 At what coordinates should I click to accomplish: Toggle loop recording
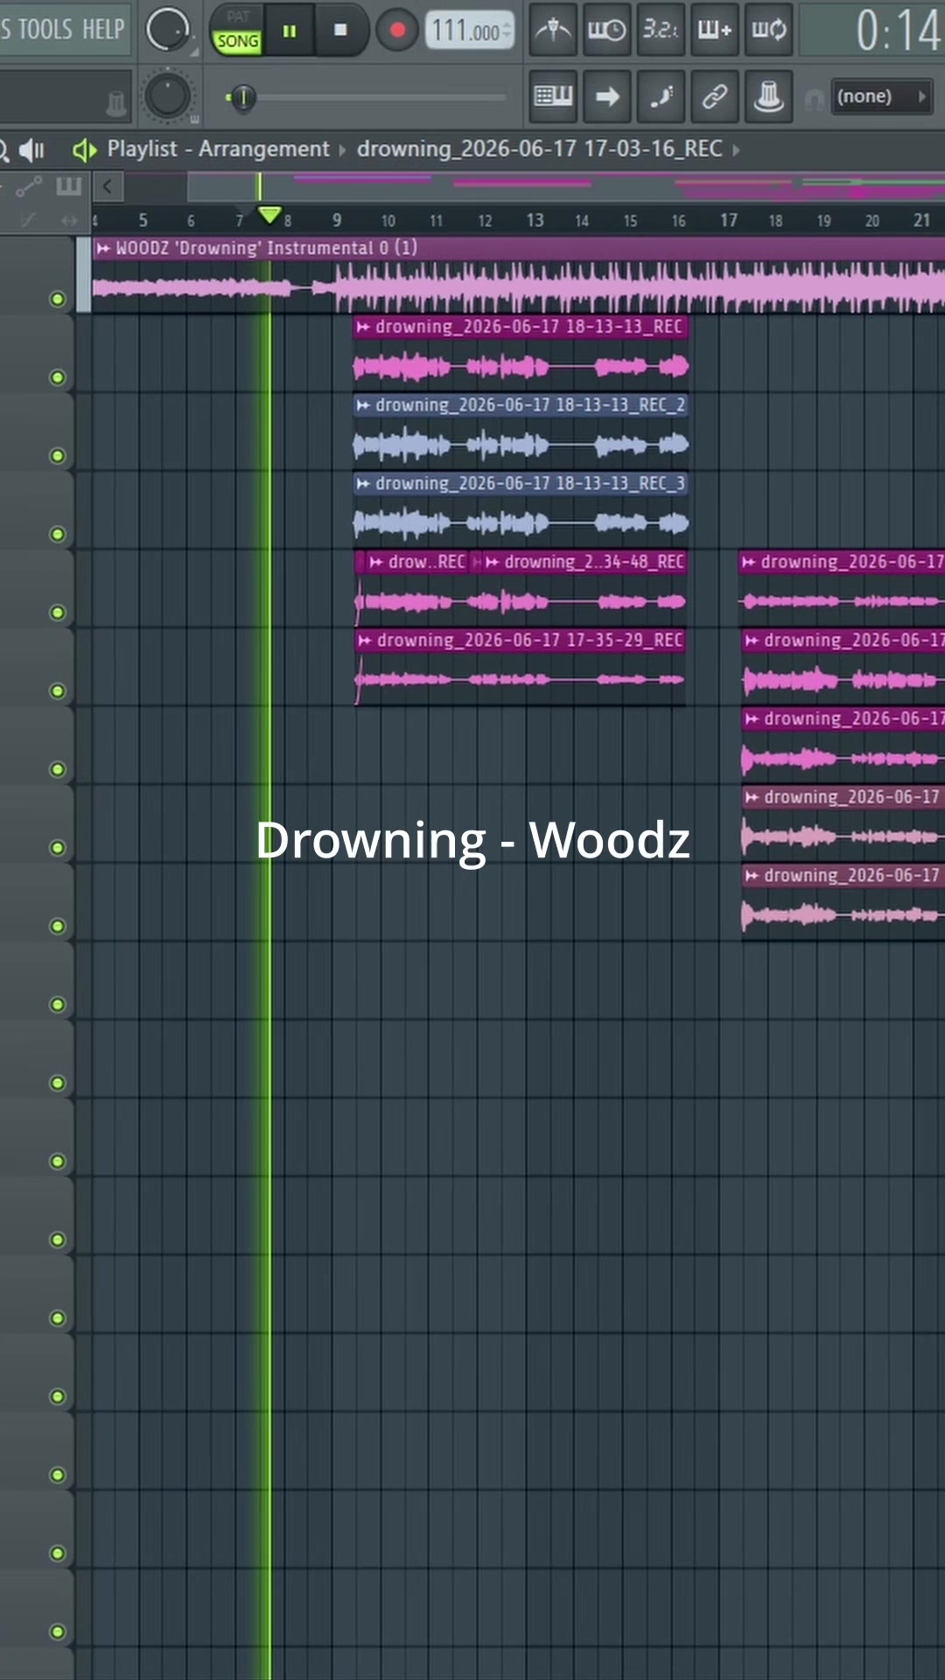pyautogui.click(x=769, y=30)
